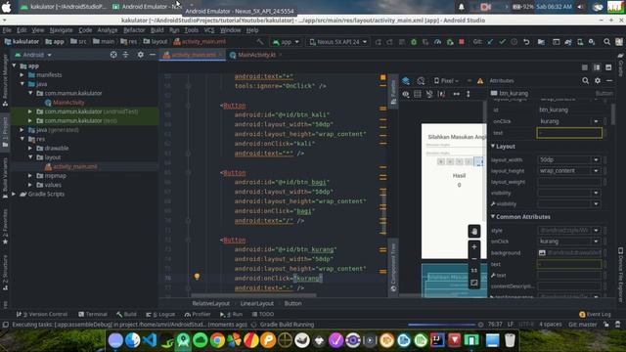Open the Terminal tool window
The height and width of the screenshot is (352, 626).
point(93,315)
